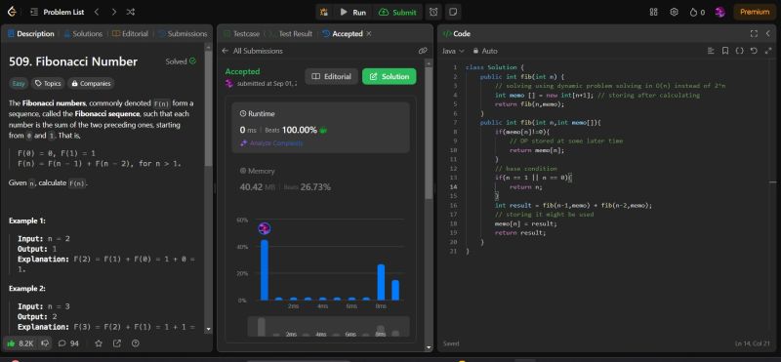Click the reset code undo icon
The image size is (781, 362).
pos(754,51)
